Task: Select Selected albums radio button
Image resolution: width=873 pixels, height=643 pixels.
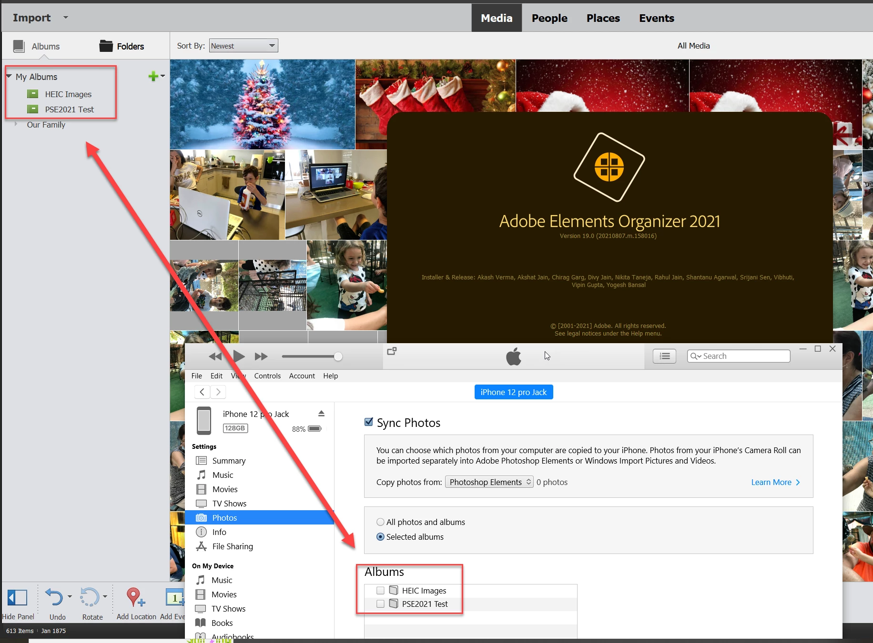Action: (x=380, y=537)
